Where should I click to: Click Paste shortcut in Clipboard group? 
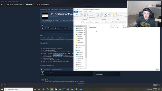click(x=91, y=18)
